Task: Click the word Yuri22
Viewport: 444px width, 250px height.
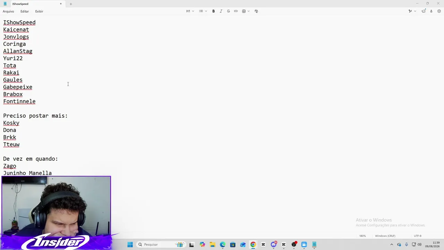Action: click(x=13, y=58)
